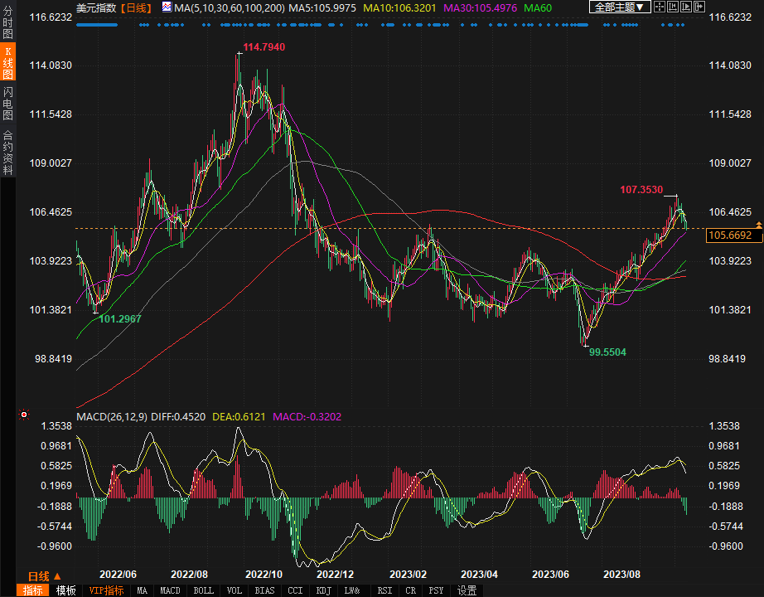Toggle the RSI indicator
764x597 pixels.
point(384,590)
